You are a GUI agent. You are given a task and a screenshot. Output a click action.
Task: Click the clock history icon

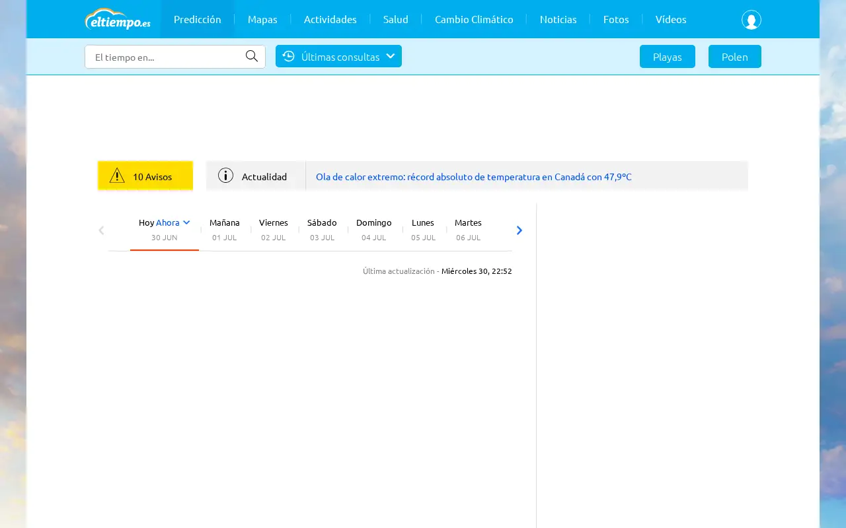click(288, 56)
